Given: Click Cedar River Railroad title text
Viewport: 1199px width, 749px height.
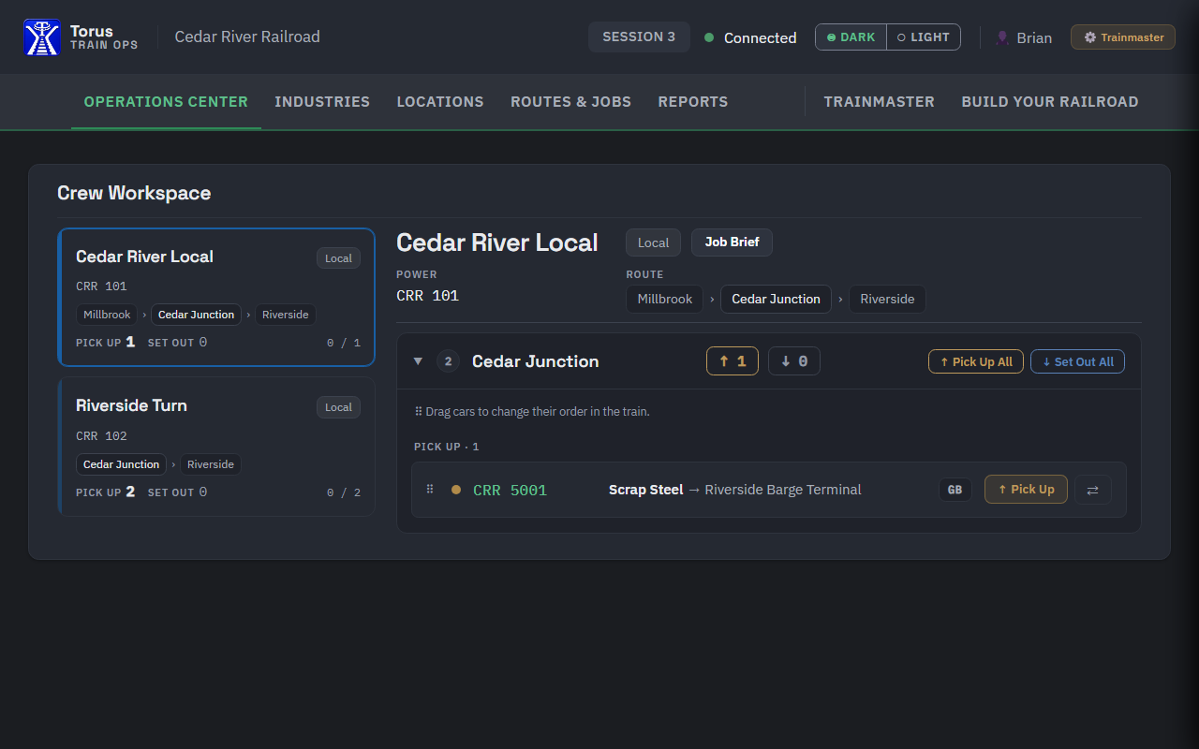Looking at the screenshot, I should [247, 37].
